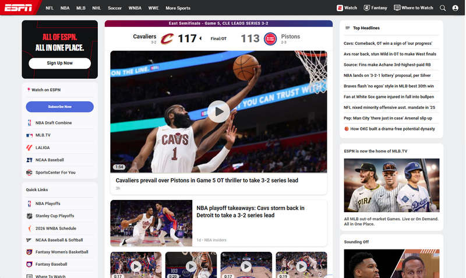
Task: Open the WNBA menu
Action: (135, 8)
